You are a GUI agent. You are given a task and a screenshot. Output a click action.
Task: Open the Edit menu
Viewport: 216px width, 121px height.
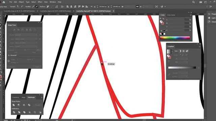(16, 2)
